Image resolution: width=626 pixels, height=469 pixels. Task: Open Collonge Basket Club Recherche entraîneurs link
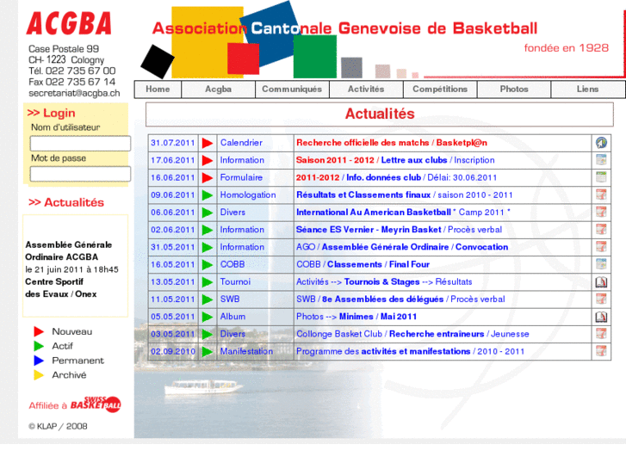[412, 334]
